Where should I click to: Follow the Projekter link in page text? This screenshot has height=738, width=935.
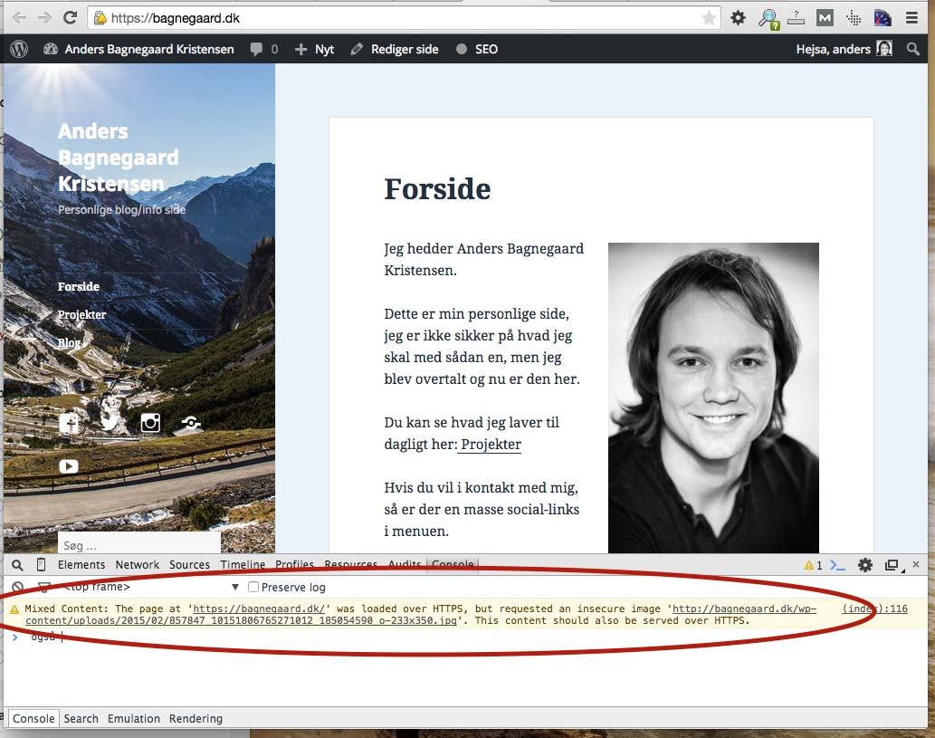[x=490, y=445]
